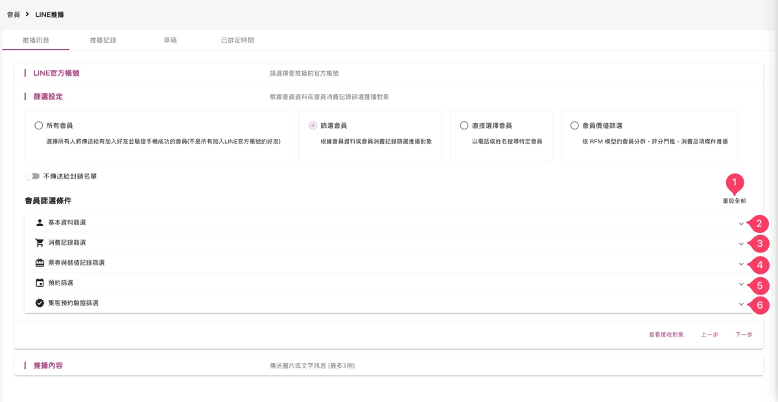Open the LINE官方帳號 section header
This screenshot has height=402, width=778.
tap(388, 73)
